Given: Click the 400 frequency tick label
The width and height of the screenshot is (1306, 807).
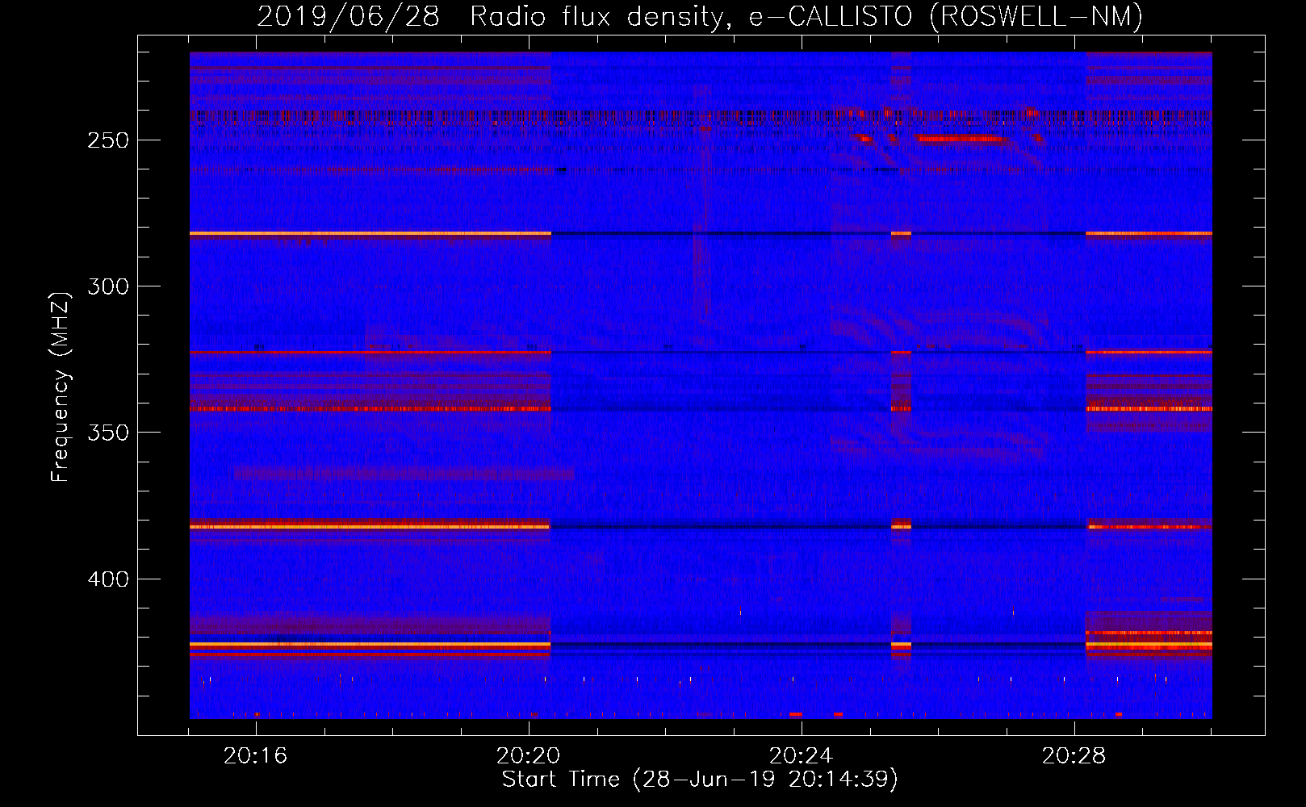Looking at the screenshot, I should (x=108, y=579).
